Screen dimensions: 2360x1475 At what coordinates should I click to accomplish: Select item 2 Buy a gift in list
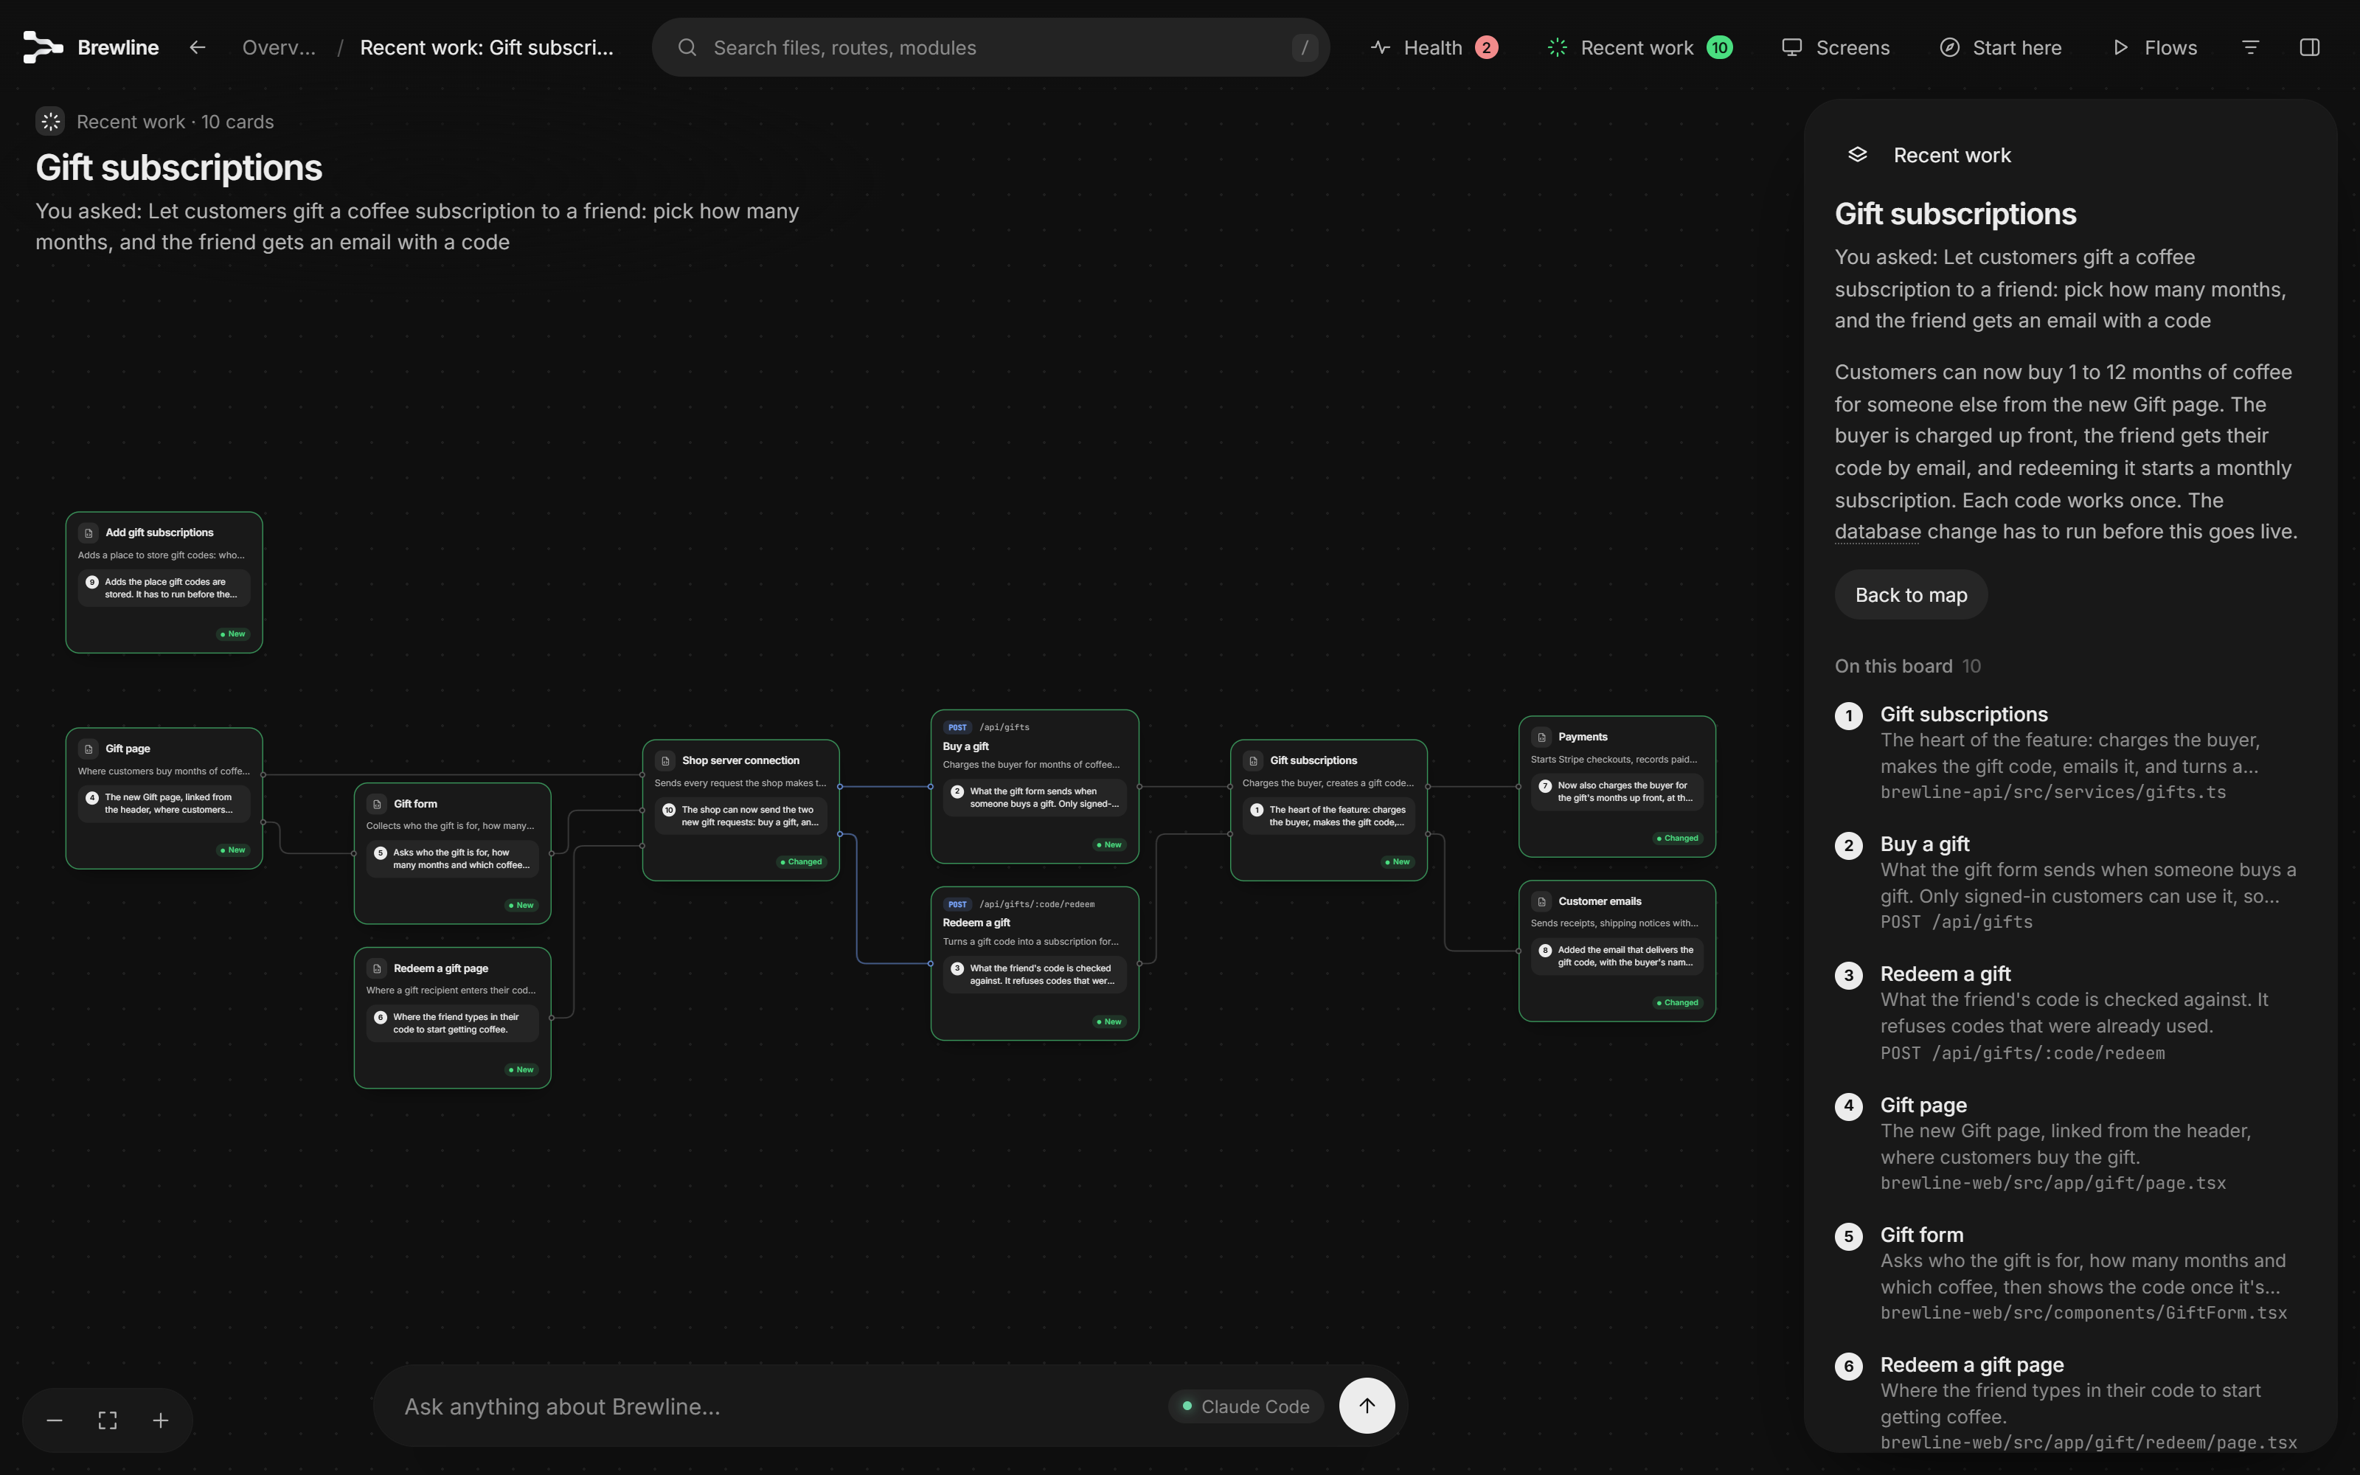pos(2069,883)
